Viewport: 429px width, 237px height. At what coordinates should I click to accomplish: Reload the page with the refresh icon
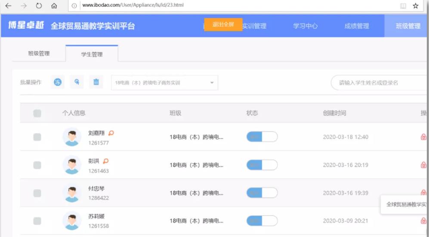point(39,6)
